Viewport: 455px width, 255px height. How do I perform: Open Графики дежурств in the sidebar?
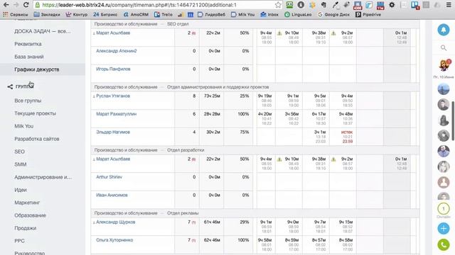[x=37, y=69]
